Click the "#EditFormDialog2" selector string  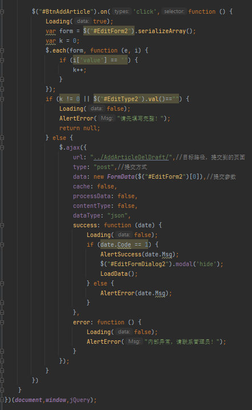[x=138, y=264]
